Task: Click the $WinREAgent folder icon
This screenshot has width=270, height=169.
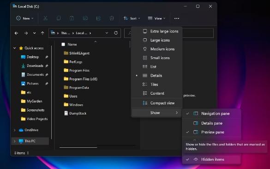Action: pyautogui.click(x=66, y=53)
